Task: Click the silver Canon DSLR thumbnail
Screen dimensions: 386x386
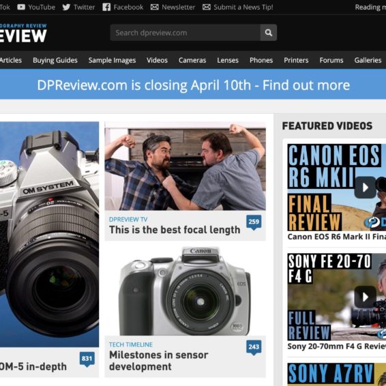Action: [x=185, y=291]
